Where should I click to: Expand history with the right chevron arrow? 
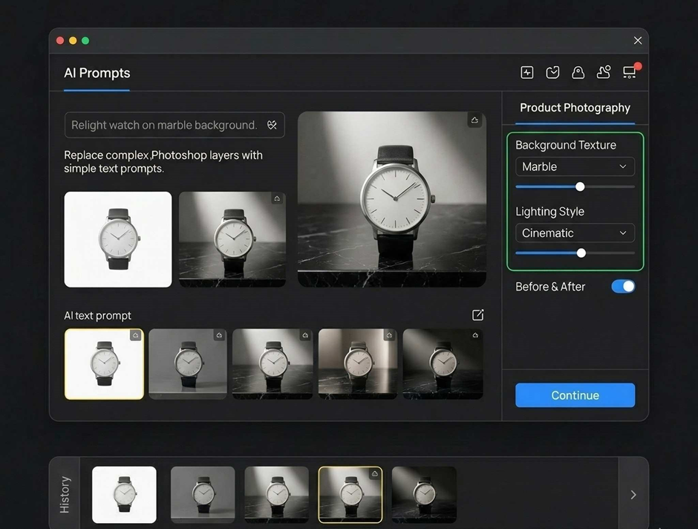pos(633,495)
